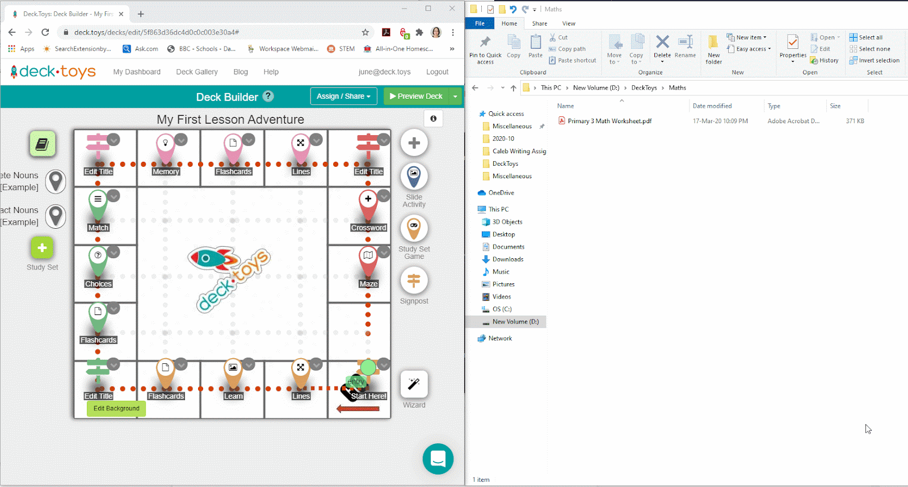Open the Wizard magic wand tool

click(x=414, y=384)
